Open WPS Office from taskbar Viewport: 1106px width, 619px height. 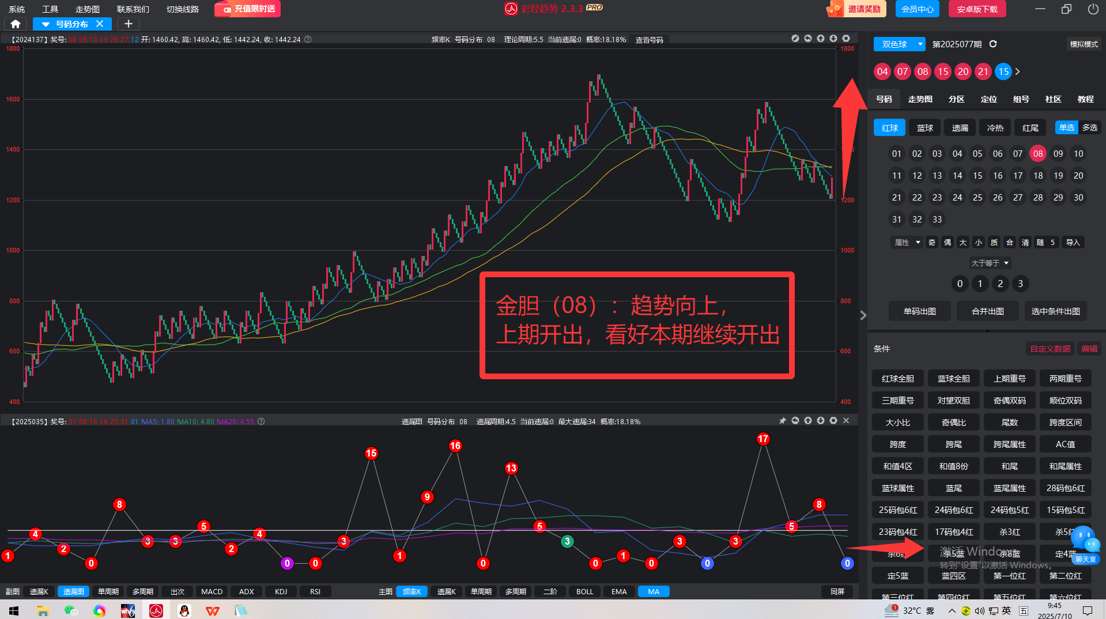click(212, 610)
